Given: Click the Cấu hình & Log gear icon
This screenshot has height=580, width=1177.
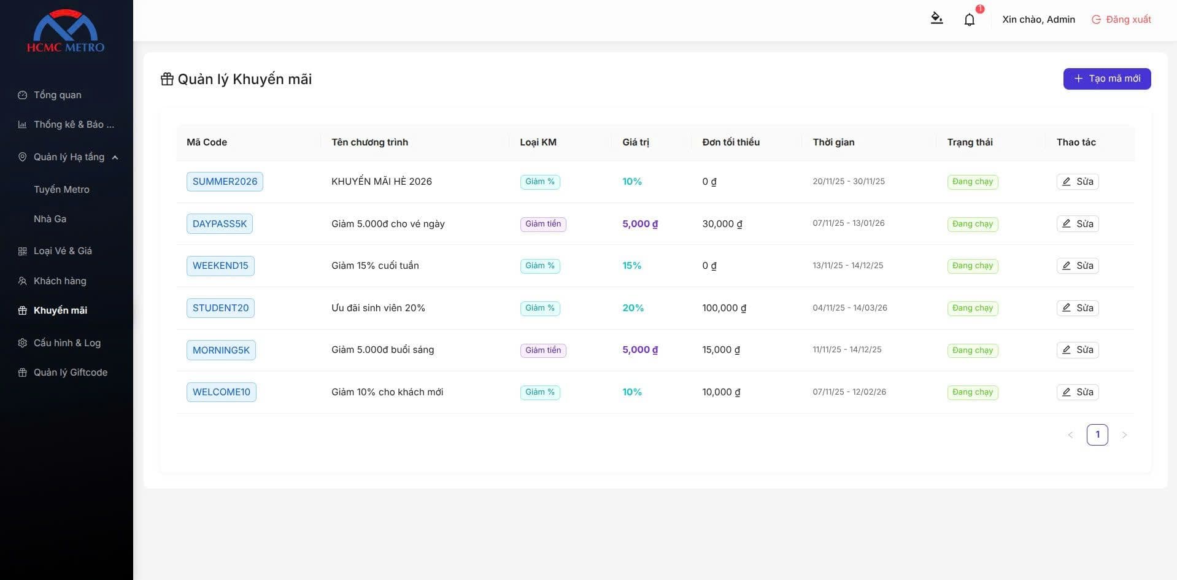Looking at the screenshot, I should click(23, 343).
